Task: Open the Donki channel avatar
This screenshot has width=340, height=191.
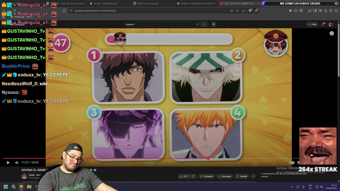Action: [24, 176]
